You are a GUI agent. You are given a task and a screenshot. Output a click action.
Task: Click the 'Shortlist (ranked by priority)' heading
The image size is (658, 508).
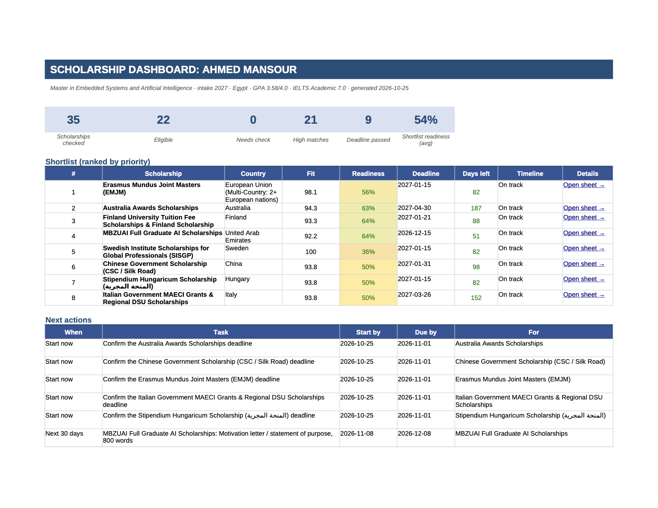(98, 162)
